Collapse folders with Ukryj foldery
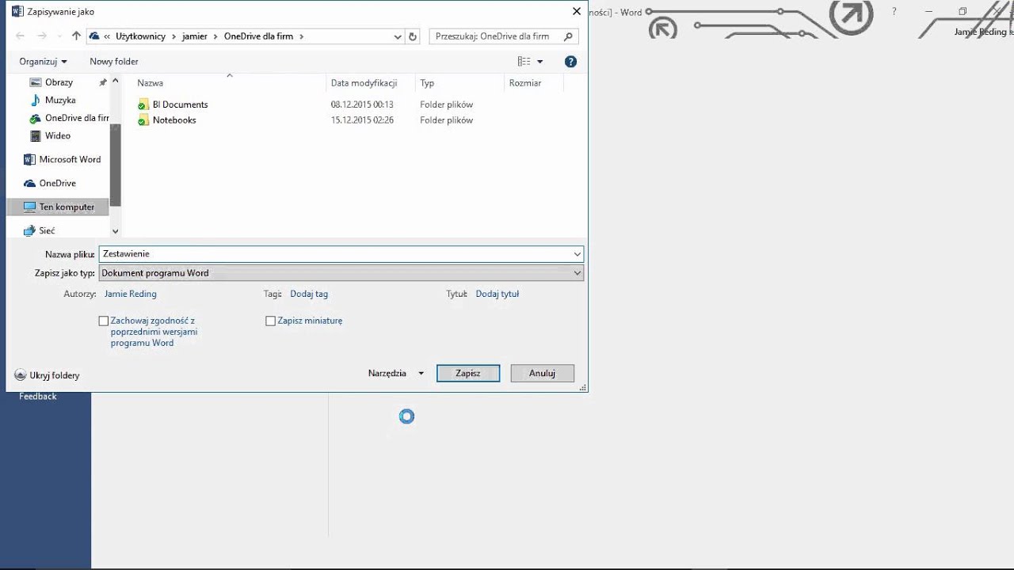 [x=48, y=376]
